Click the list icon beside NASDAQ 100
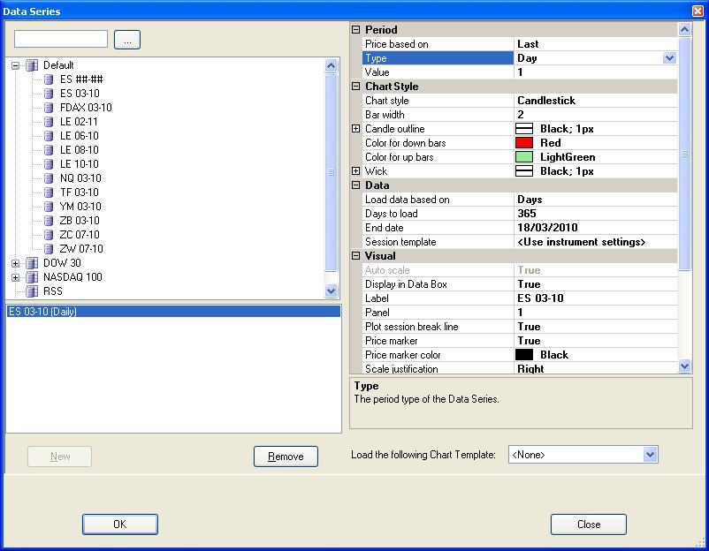Viewport: 709px width, 551px height. [x=32, y=277]
